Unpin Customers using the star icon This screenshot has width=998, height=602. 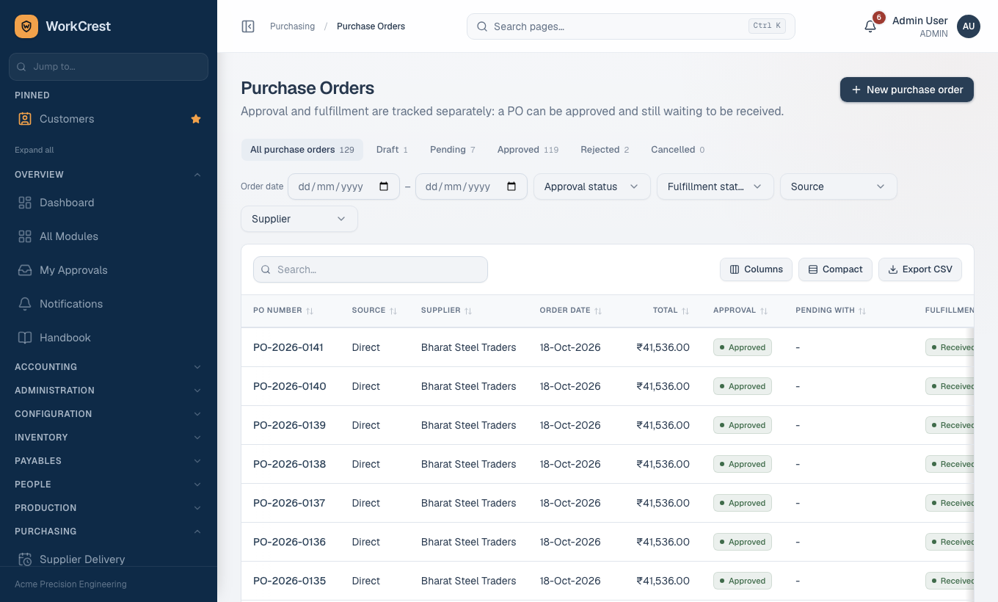pyautogui.click(x=196, y=119)
